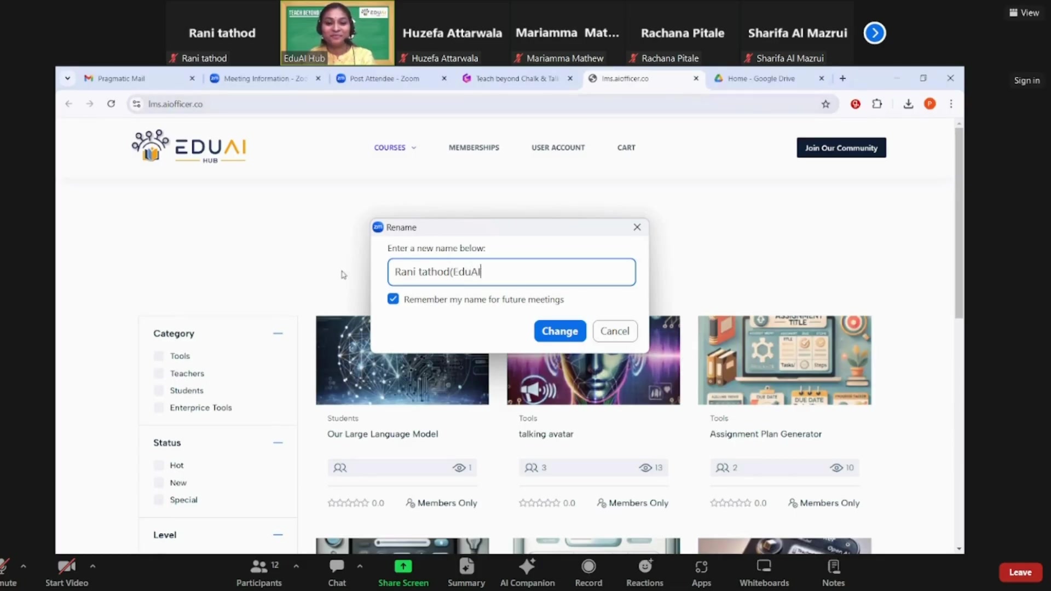1051x591 pixels.
Task: Open chat options arrow
Action: (360, 566)
